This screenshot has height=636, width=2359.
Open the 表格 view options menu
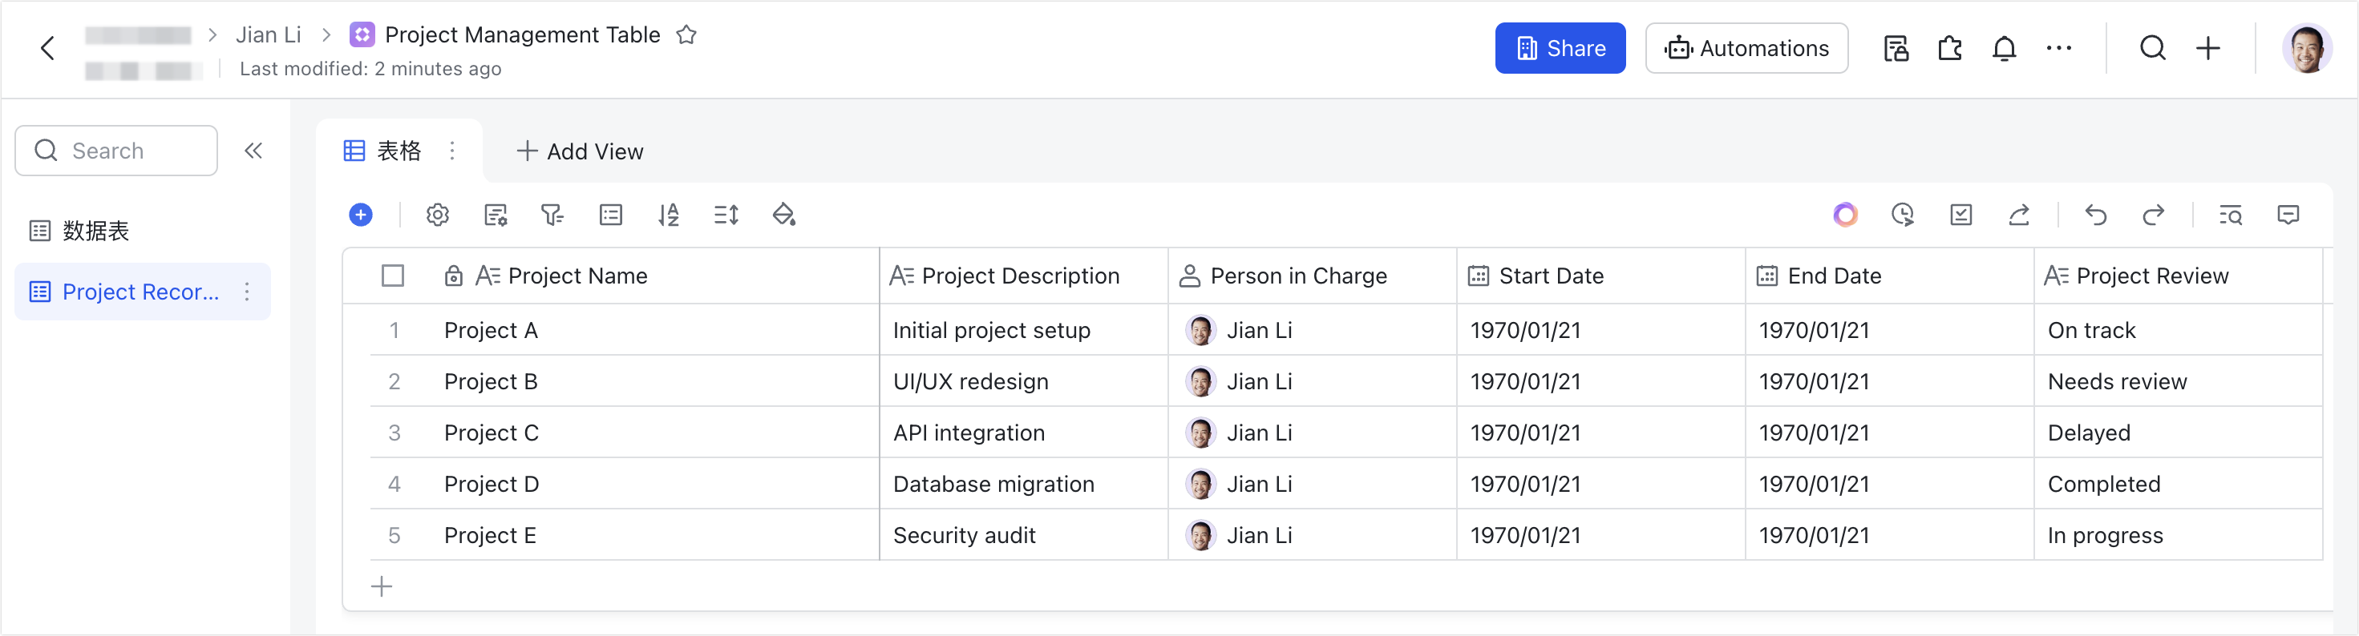tap(452, 151)
